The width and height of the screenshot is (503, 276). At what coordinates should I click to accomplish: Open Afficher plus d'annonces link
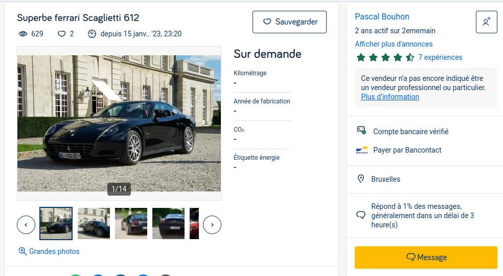(x=394, y=44)
